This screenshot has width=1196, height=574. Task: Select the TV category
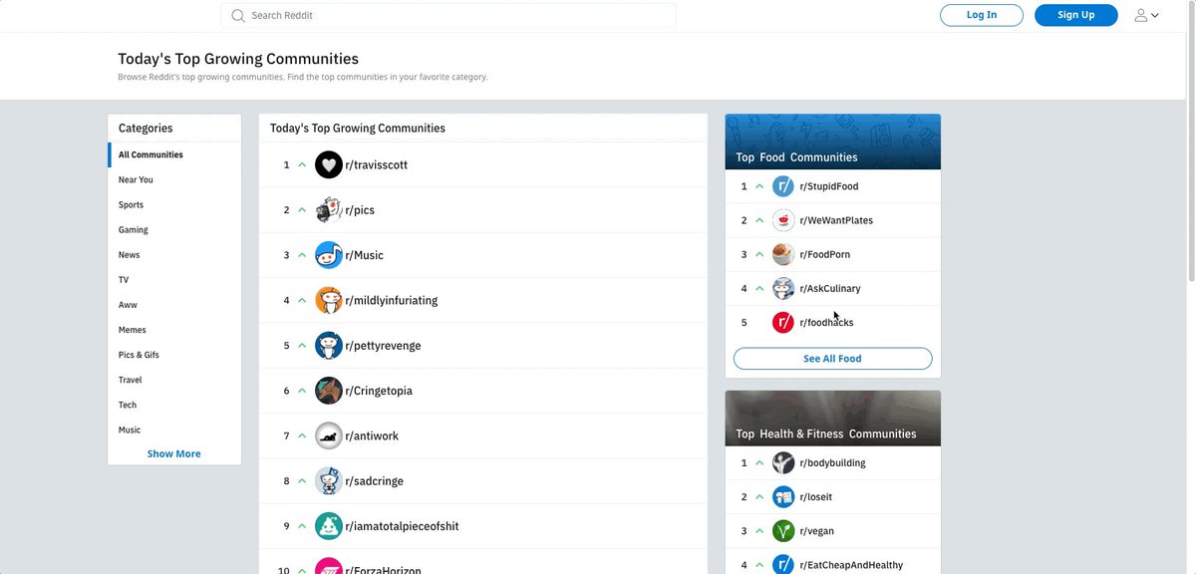click(x=124, y=280)
